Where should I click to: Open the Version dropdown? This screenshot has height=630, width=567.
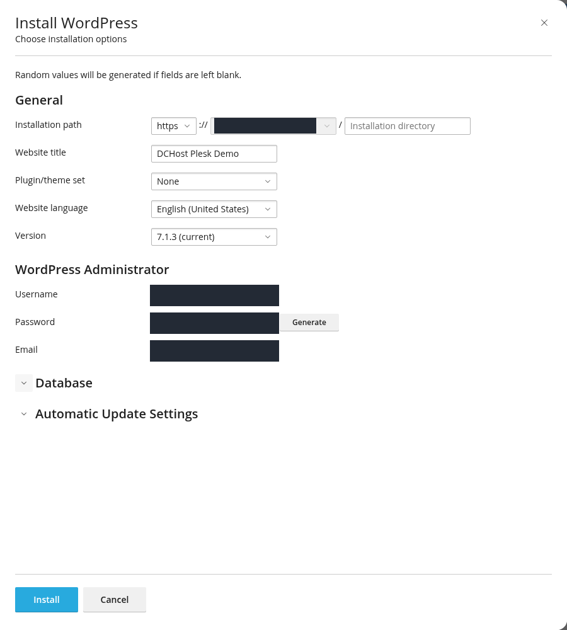[214, 237]
